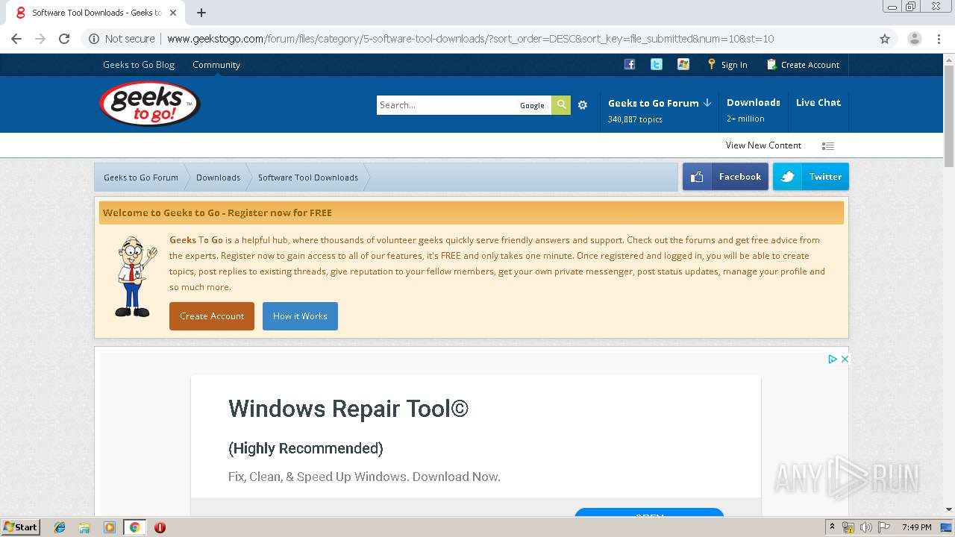The width and height of the screenshot is (955, 537).
Task: Toggle the sidebar list icon near View New Content
Action: (828, 146)
